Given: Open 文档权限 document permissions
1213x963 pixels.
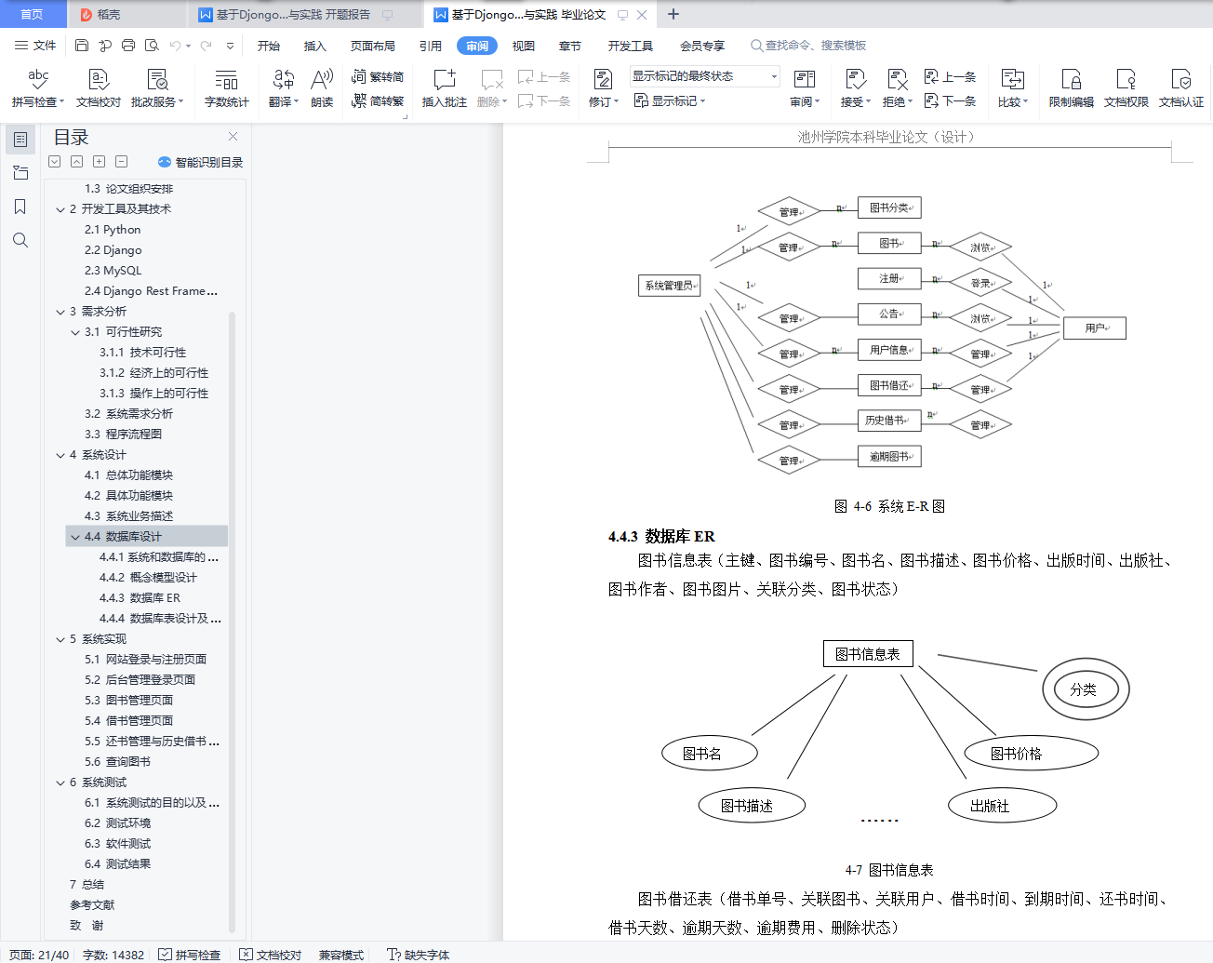Looking at the screenshot, I should click(x=1126, y=88).
